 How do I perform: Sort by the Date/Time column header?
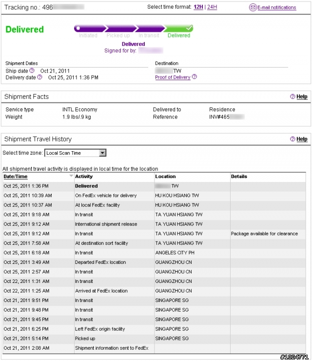coord(16,177)
